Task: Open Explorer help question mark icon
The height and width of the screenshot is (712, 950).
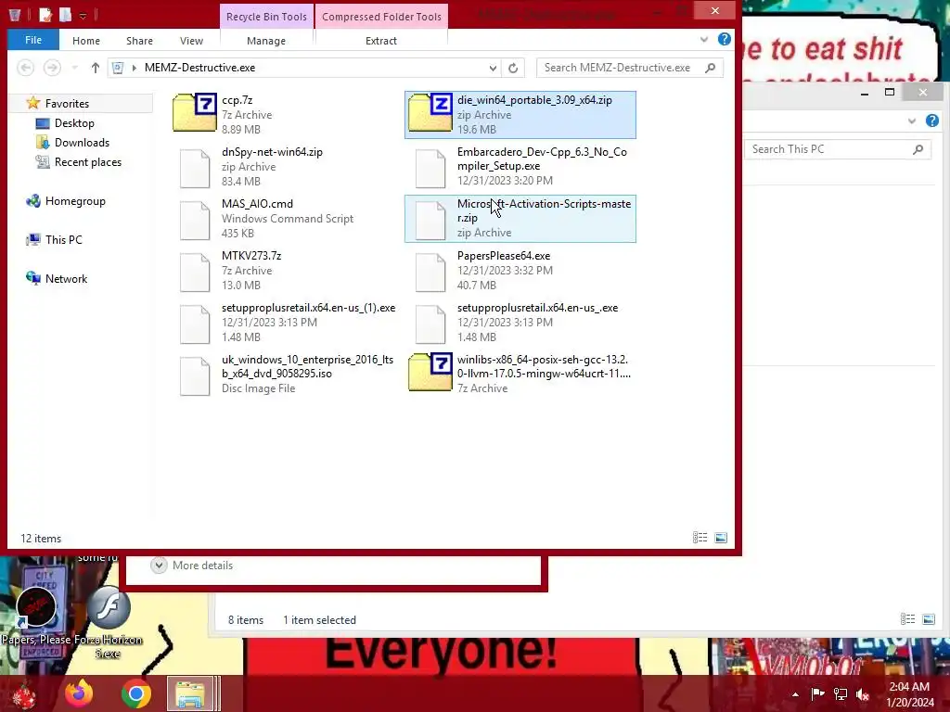Action: 724,39
